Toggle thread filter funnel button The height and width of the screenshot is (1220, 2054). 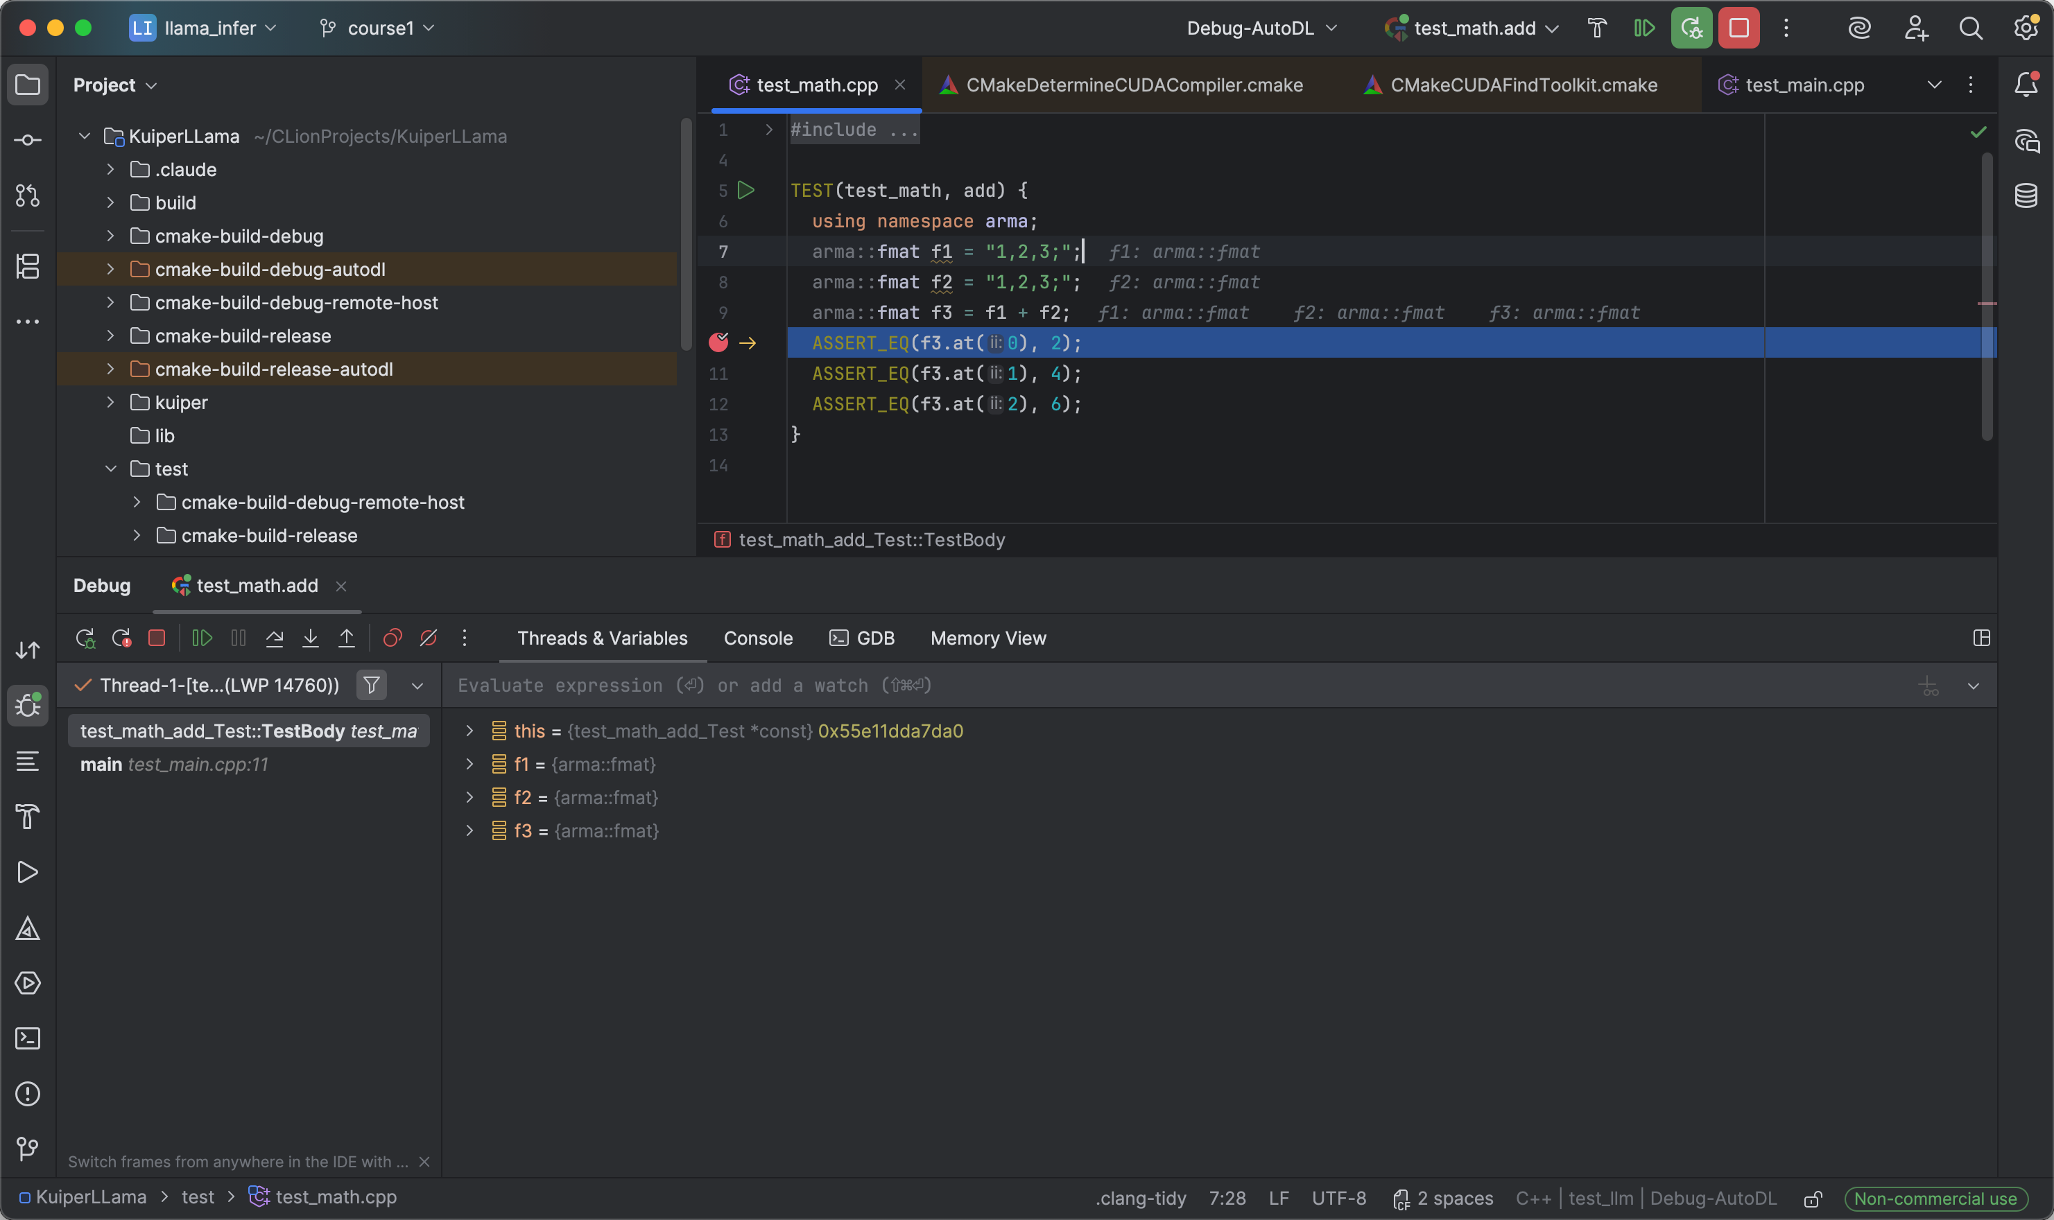[x=372, y=685]
